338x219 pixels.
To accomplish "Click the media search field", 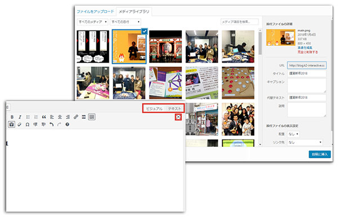I will [x=239, y=22].
